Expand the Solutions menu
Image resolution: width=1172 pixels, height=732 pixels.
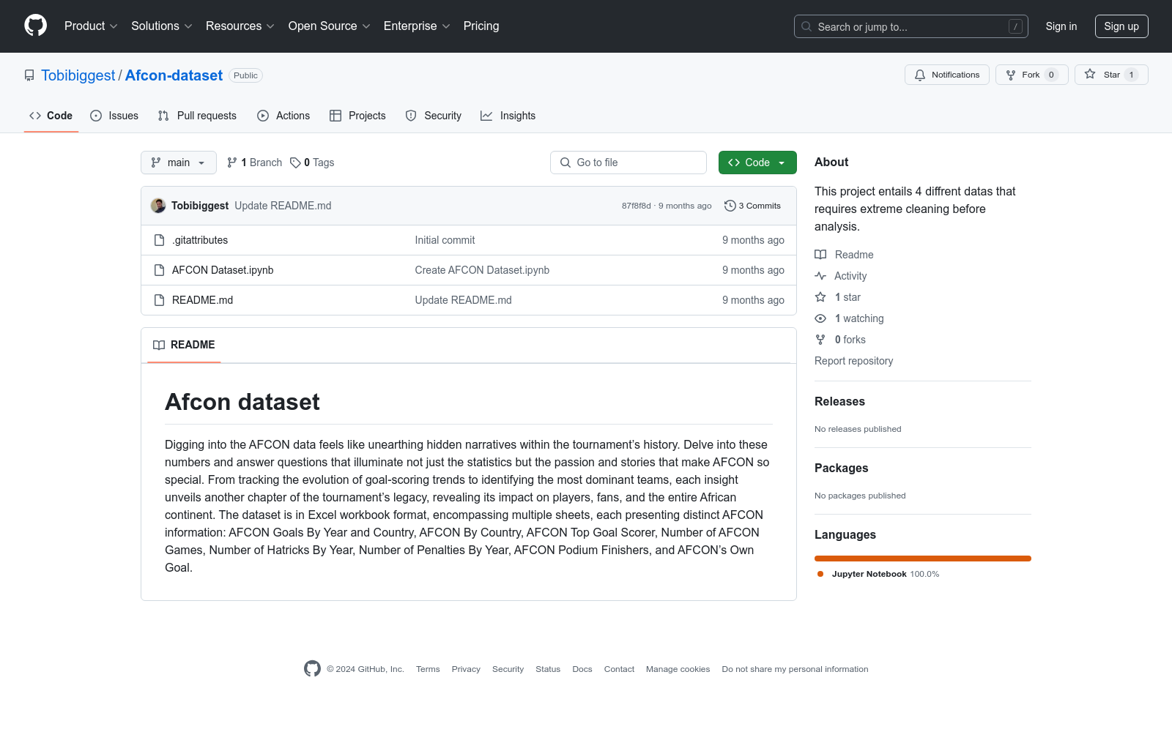click(162, 26)
